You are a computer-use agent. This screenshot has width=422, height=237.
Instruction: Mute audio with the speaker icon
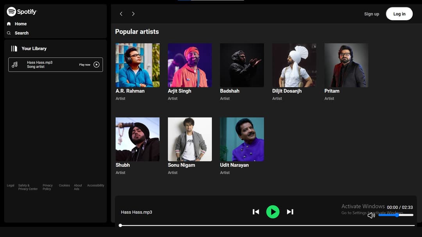pyautogui.click(x=371, y=215)
